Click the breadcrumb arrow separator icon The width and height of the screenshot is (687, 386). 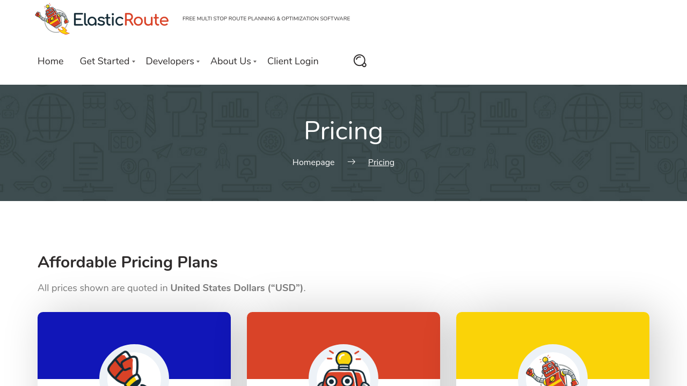pyautogui.click(x=352, y=162)
